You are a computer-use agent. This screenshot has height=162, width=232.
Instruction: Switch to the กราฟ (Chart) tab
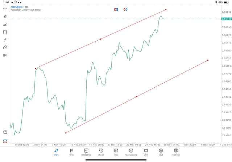point(71,152)
